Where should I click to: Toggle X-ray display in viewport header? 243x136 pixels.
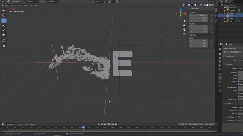tap(201, 5)
